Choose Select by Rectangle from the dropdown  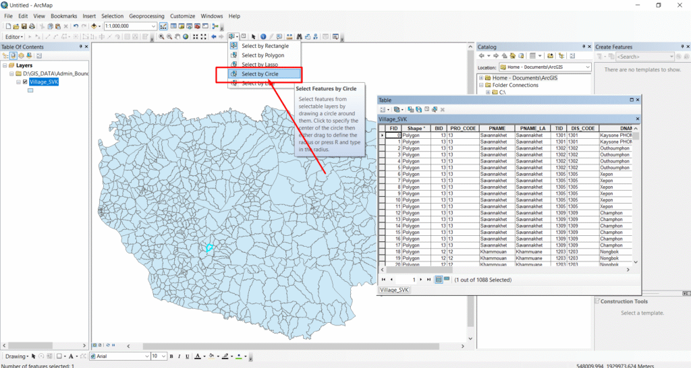coord(265,46)
